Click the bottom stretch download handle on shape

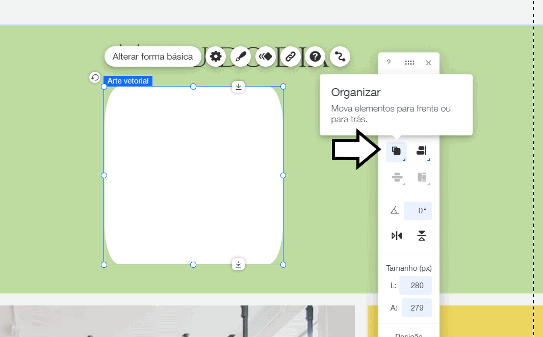pyautogui.click(x=238, y=264)
